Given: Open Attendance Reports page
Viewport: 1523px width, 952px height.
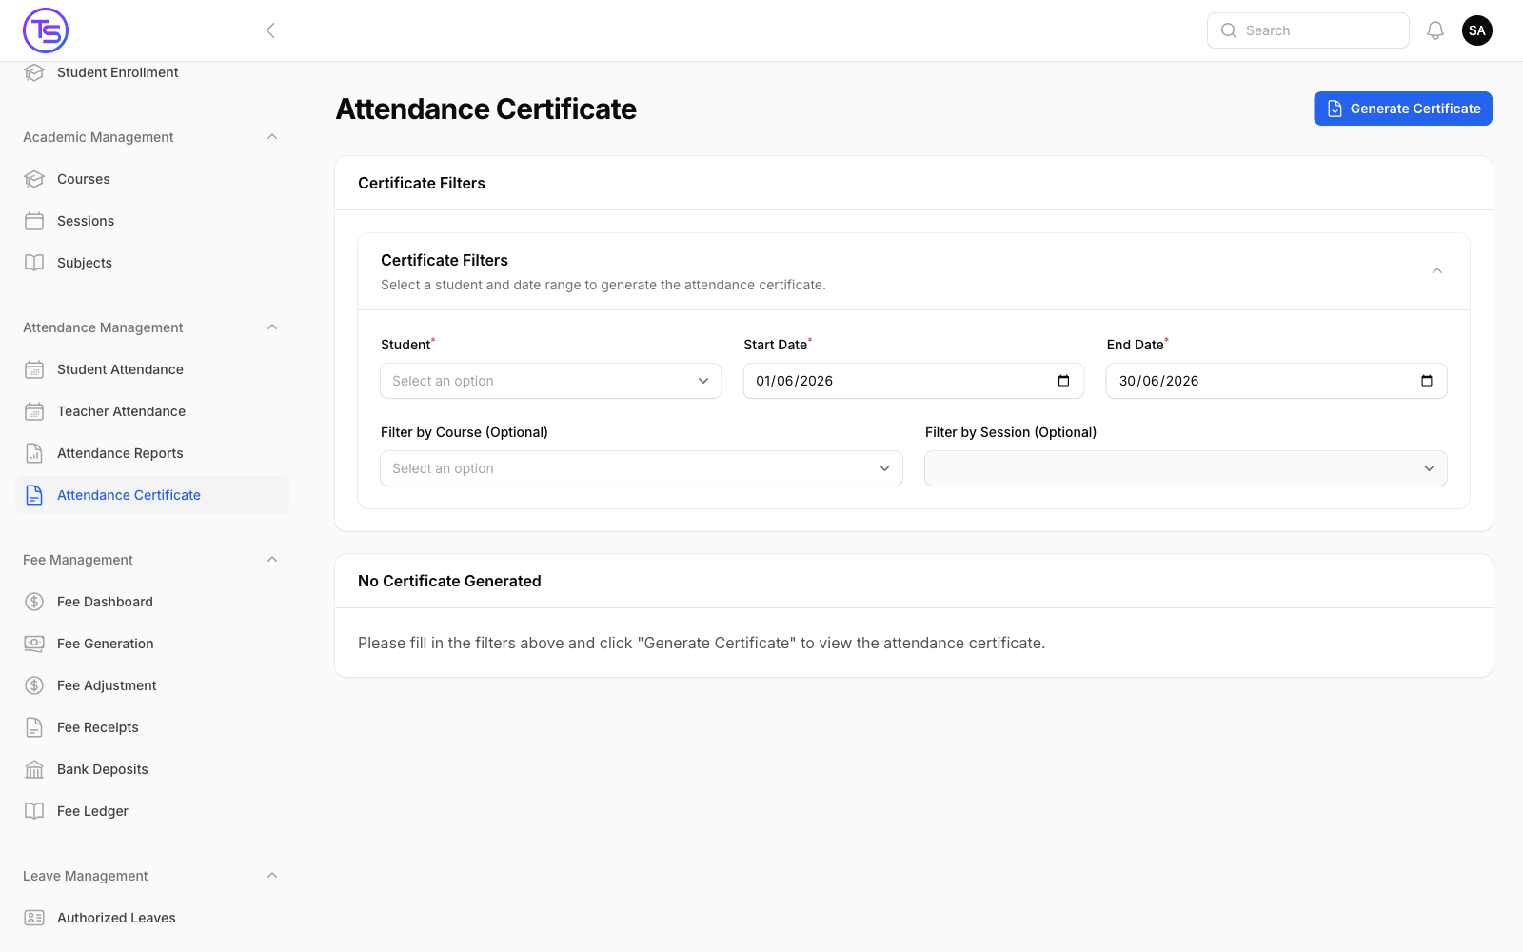Looking at the screenshot, I should coord(152,453).
